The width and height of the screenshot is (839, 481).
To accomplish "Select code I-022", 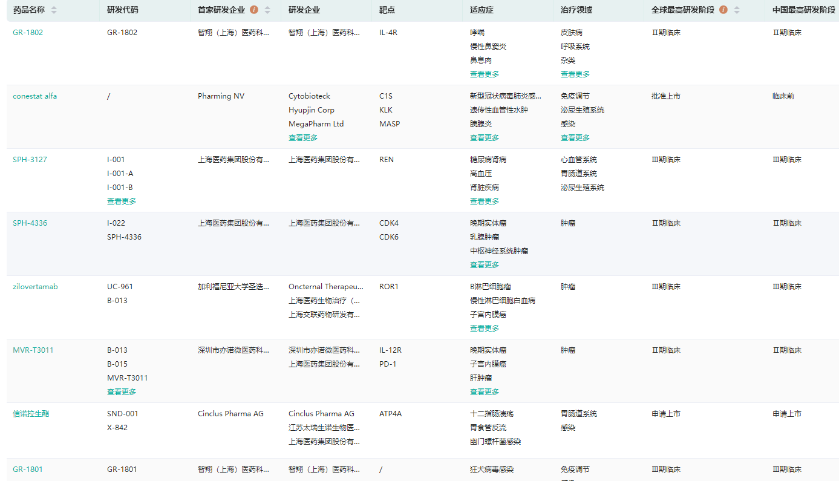I will (x=116, y=223).
